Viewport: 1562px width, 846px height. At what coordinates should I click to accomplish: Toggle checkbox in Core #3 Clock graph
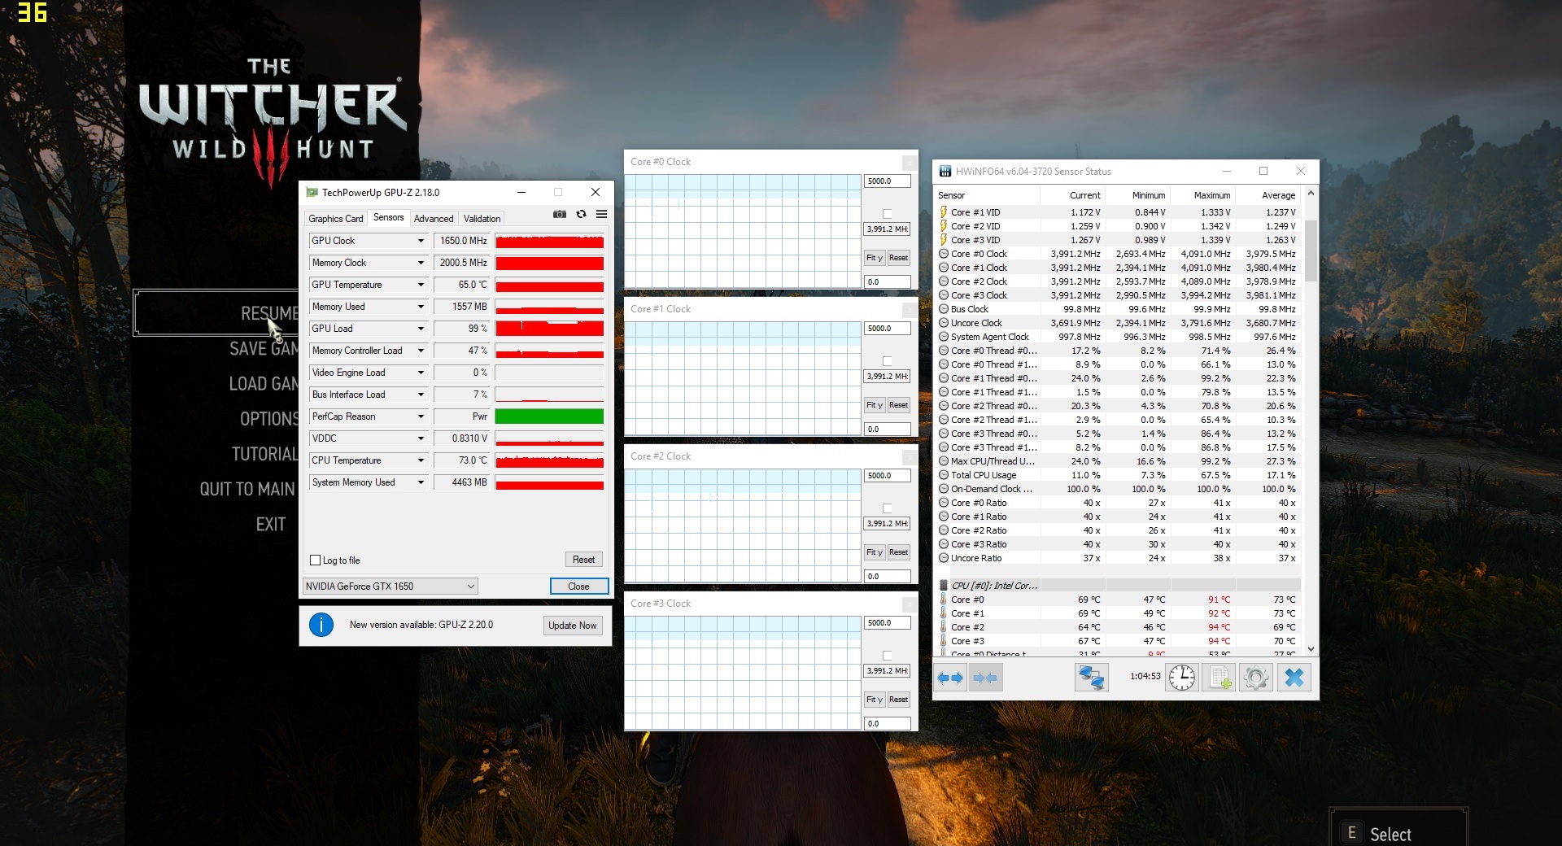coord(888,656)
